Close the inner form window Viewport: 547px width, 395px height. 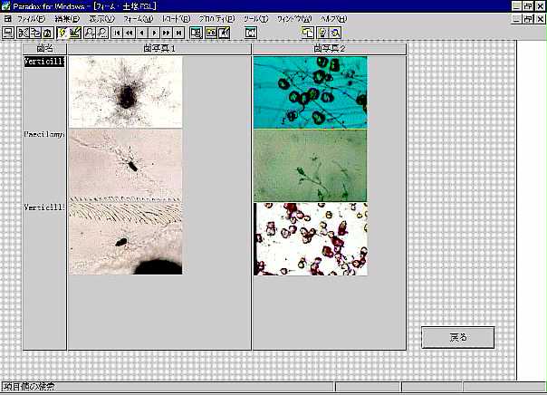click(540, 19)
